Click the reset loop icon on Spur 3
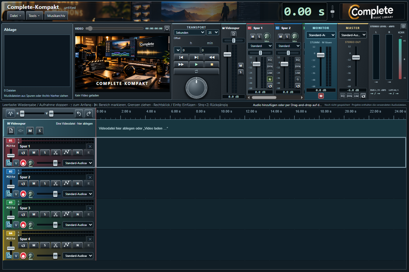 click(x=23, y=214)
